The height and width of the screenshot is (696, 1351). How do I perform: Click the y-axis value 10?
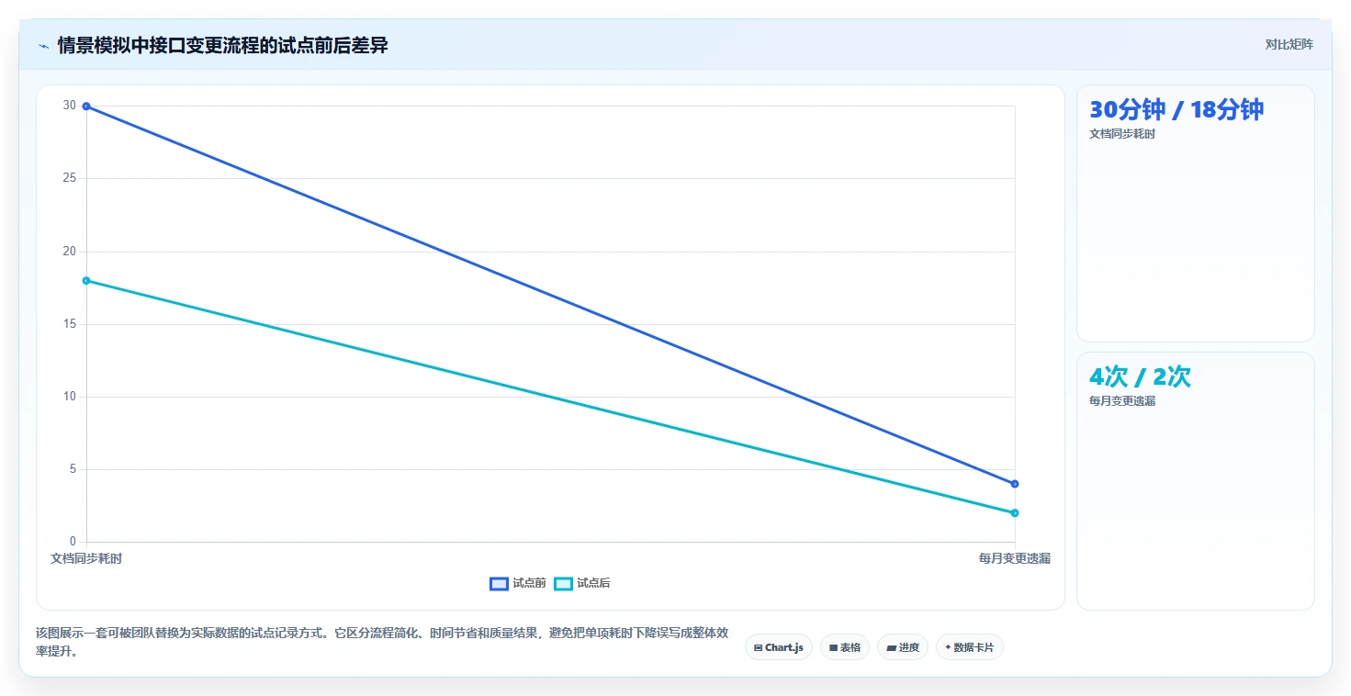[x=70, y=397]
